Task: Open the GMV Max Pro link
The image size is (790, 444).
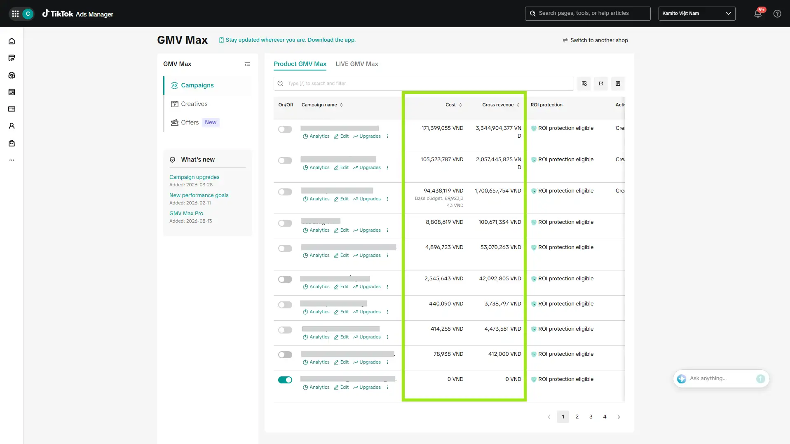Action: [186, 214]
